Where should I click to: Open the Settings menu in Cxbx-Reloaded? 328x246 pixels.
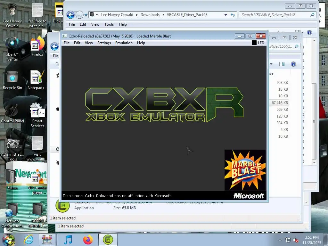click(x=104, y=43)
